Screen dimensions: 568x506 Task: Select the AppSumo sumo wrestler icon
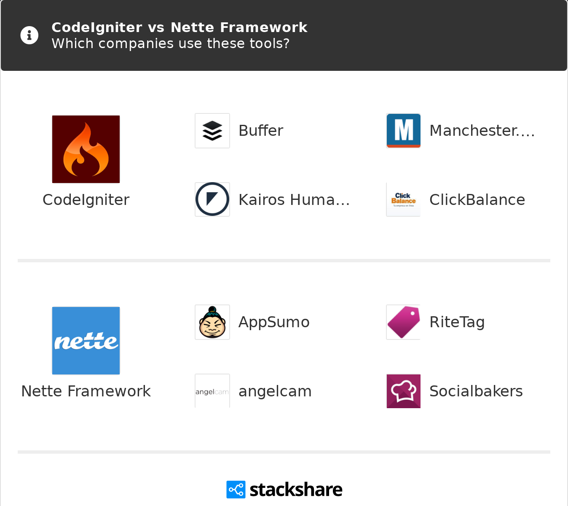click(212, 322)
